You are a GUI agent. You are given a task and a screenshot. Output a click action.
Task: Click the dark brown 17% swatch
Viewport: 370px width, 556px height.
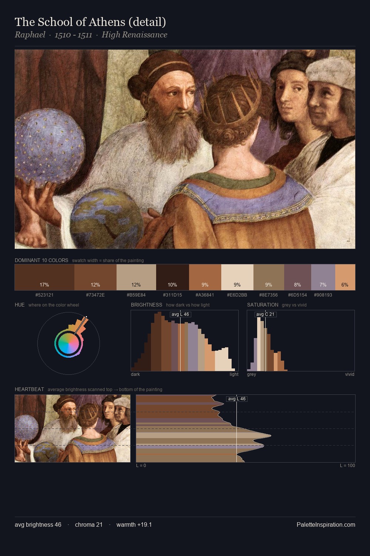pyautogui.click(x=44, y=277)
